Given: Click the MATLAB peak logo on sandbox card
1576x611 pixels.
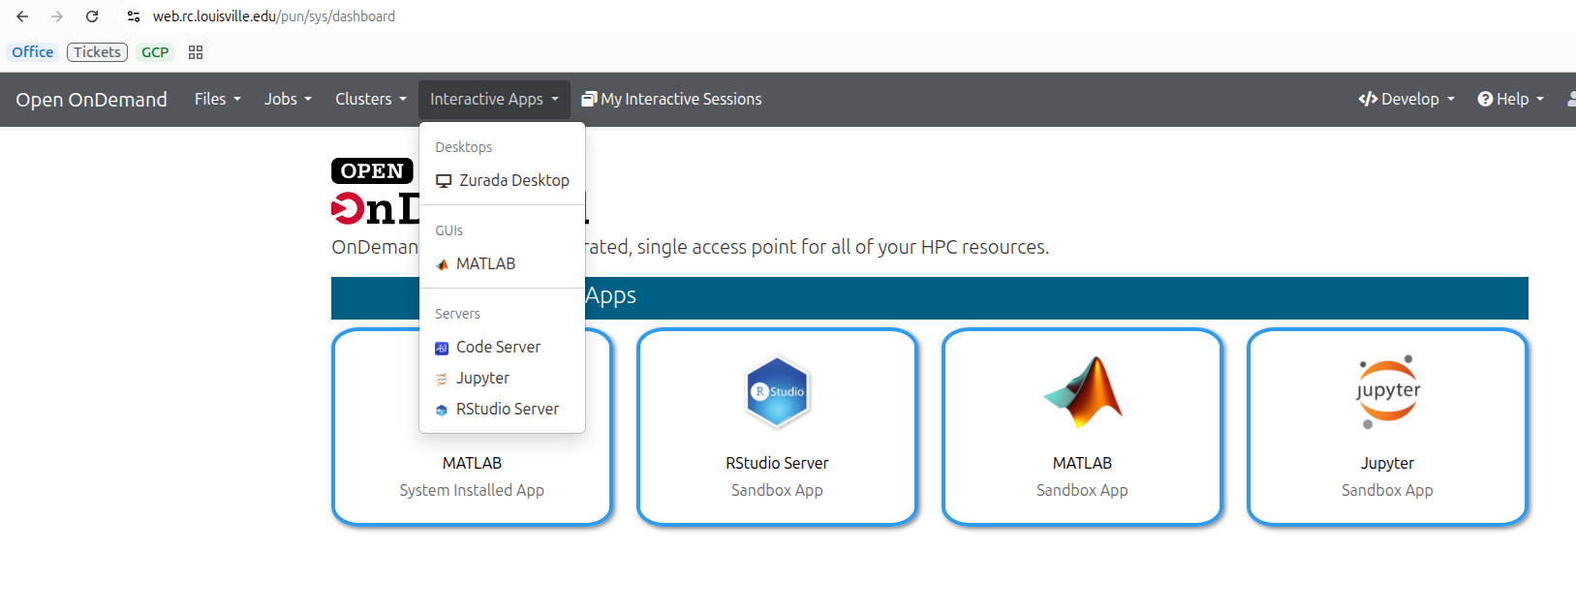Looking at the screenshot, I should [1082, 391].
